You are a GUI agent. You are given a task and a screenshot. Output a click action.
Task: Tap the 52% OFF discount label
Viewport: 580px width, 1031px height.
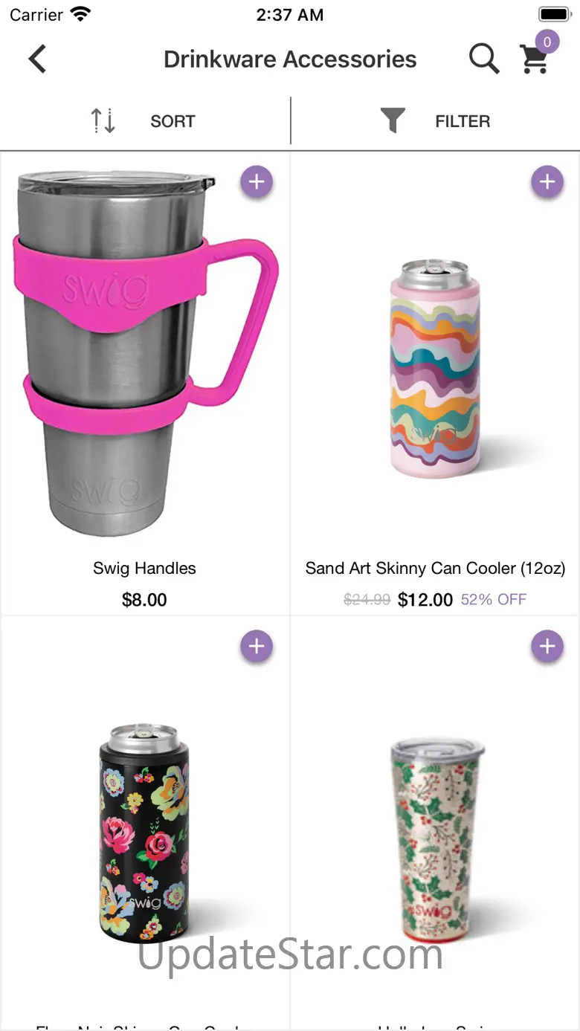click(x=494, y=600)
